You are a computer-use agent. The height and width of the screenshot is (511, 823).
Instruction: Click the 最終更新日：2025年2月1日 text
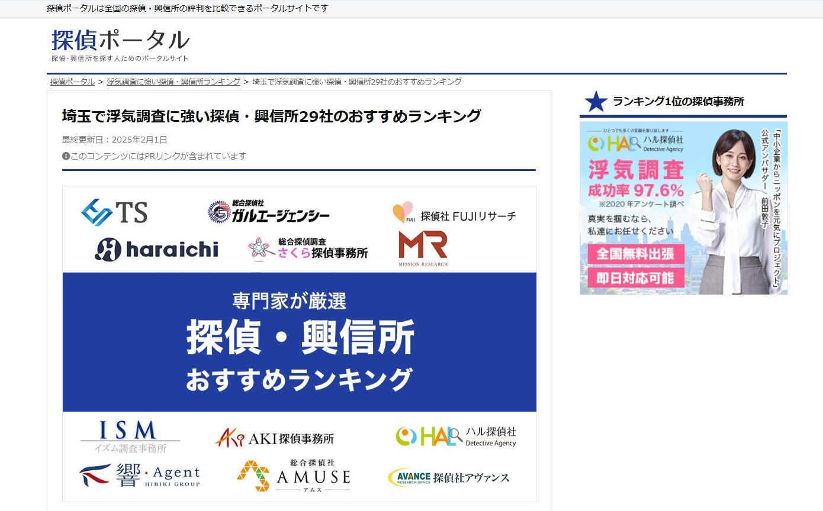115,140
